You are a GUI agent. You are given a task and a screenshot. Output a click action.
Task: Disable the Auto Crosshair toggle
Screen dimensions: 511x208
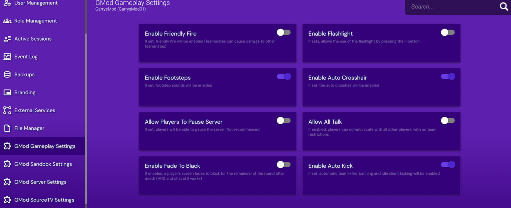coord(448,76)
